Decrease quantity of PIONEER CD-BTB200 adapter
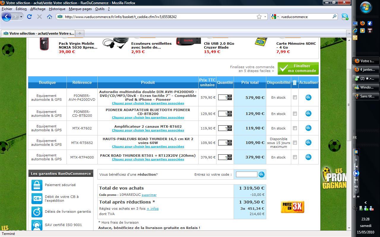380x237 pixels. (x=230, y=115)
